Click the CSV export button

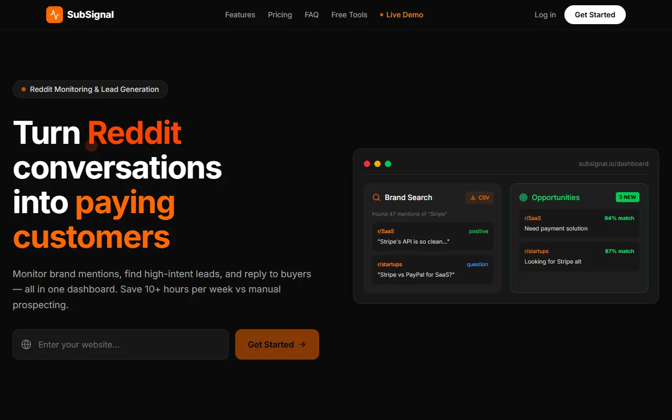point(479,197)
